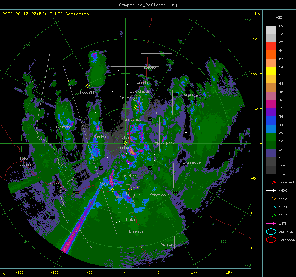Click the Okotoks city label

[132, 220]
